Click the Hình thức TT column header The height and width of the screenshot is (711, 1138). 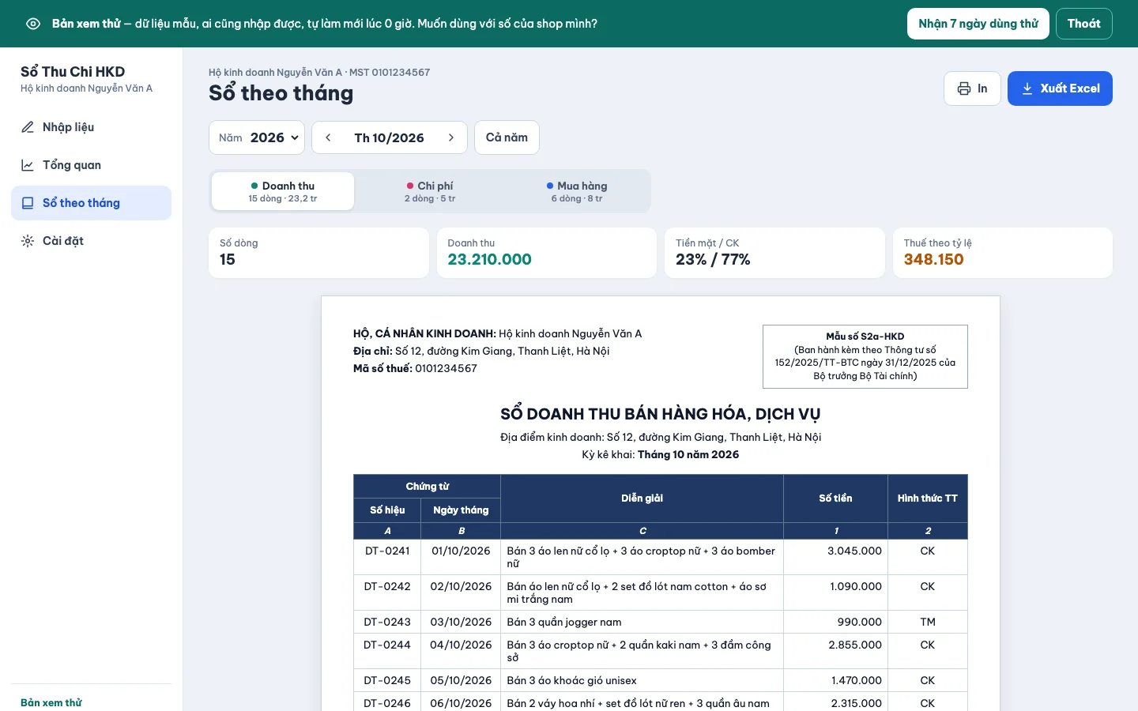(x=928, y=498)
